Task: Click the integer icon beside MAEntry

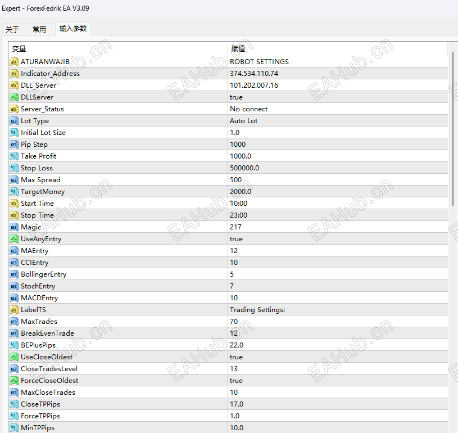Action: click(x=13, y=251)
